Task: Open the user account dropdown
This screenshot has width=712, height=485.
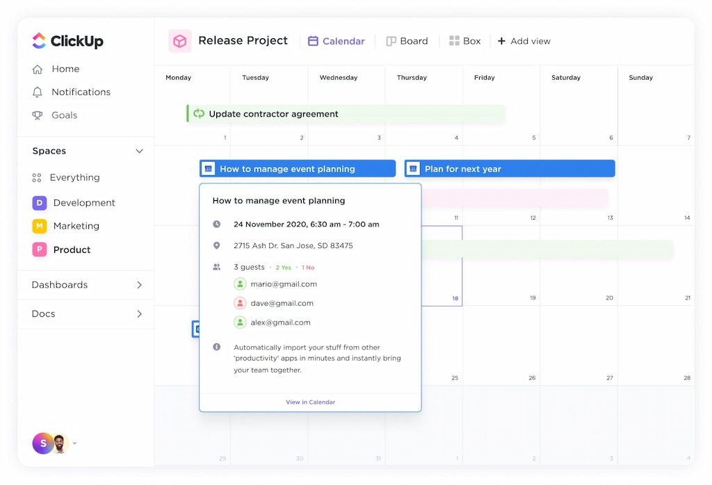Action: pos(74,443)
